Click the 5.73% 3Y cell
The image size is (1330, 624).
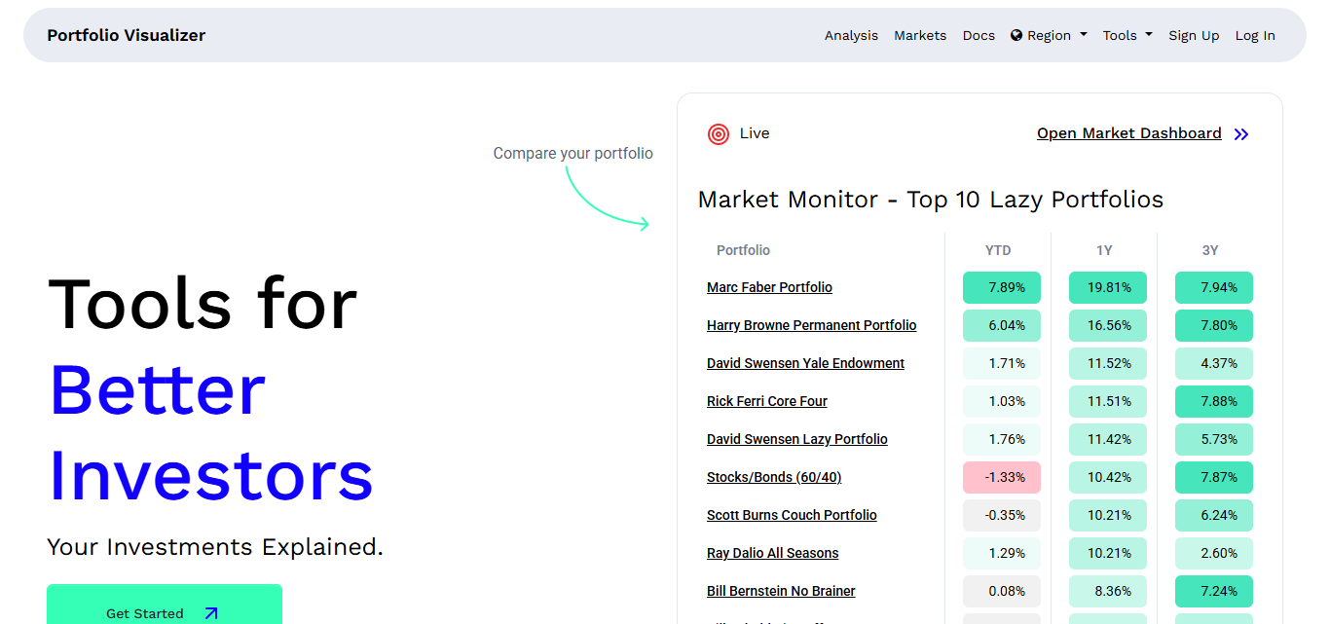(1214, 439)
